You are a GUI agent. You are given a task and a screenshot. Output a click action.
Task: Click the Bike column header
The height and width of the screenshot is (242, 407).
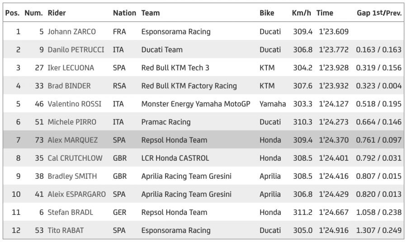(x=267, y=13)
